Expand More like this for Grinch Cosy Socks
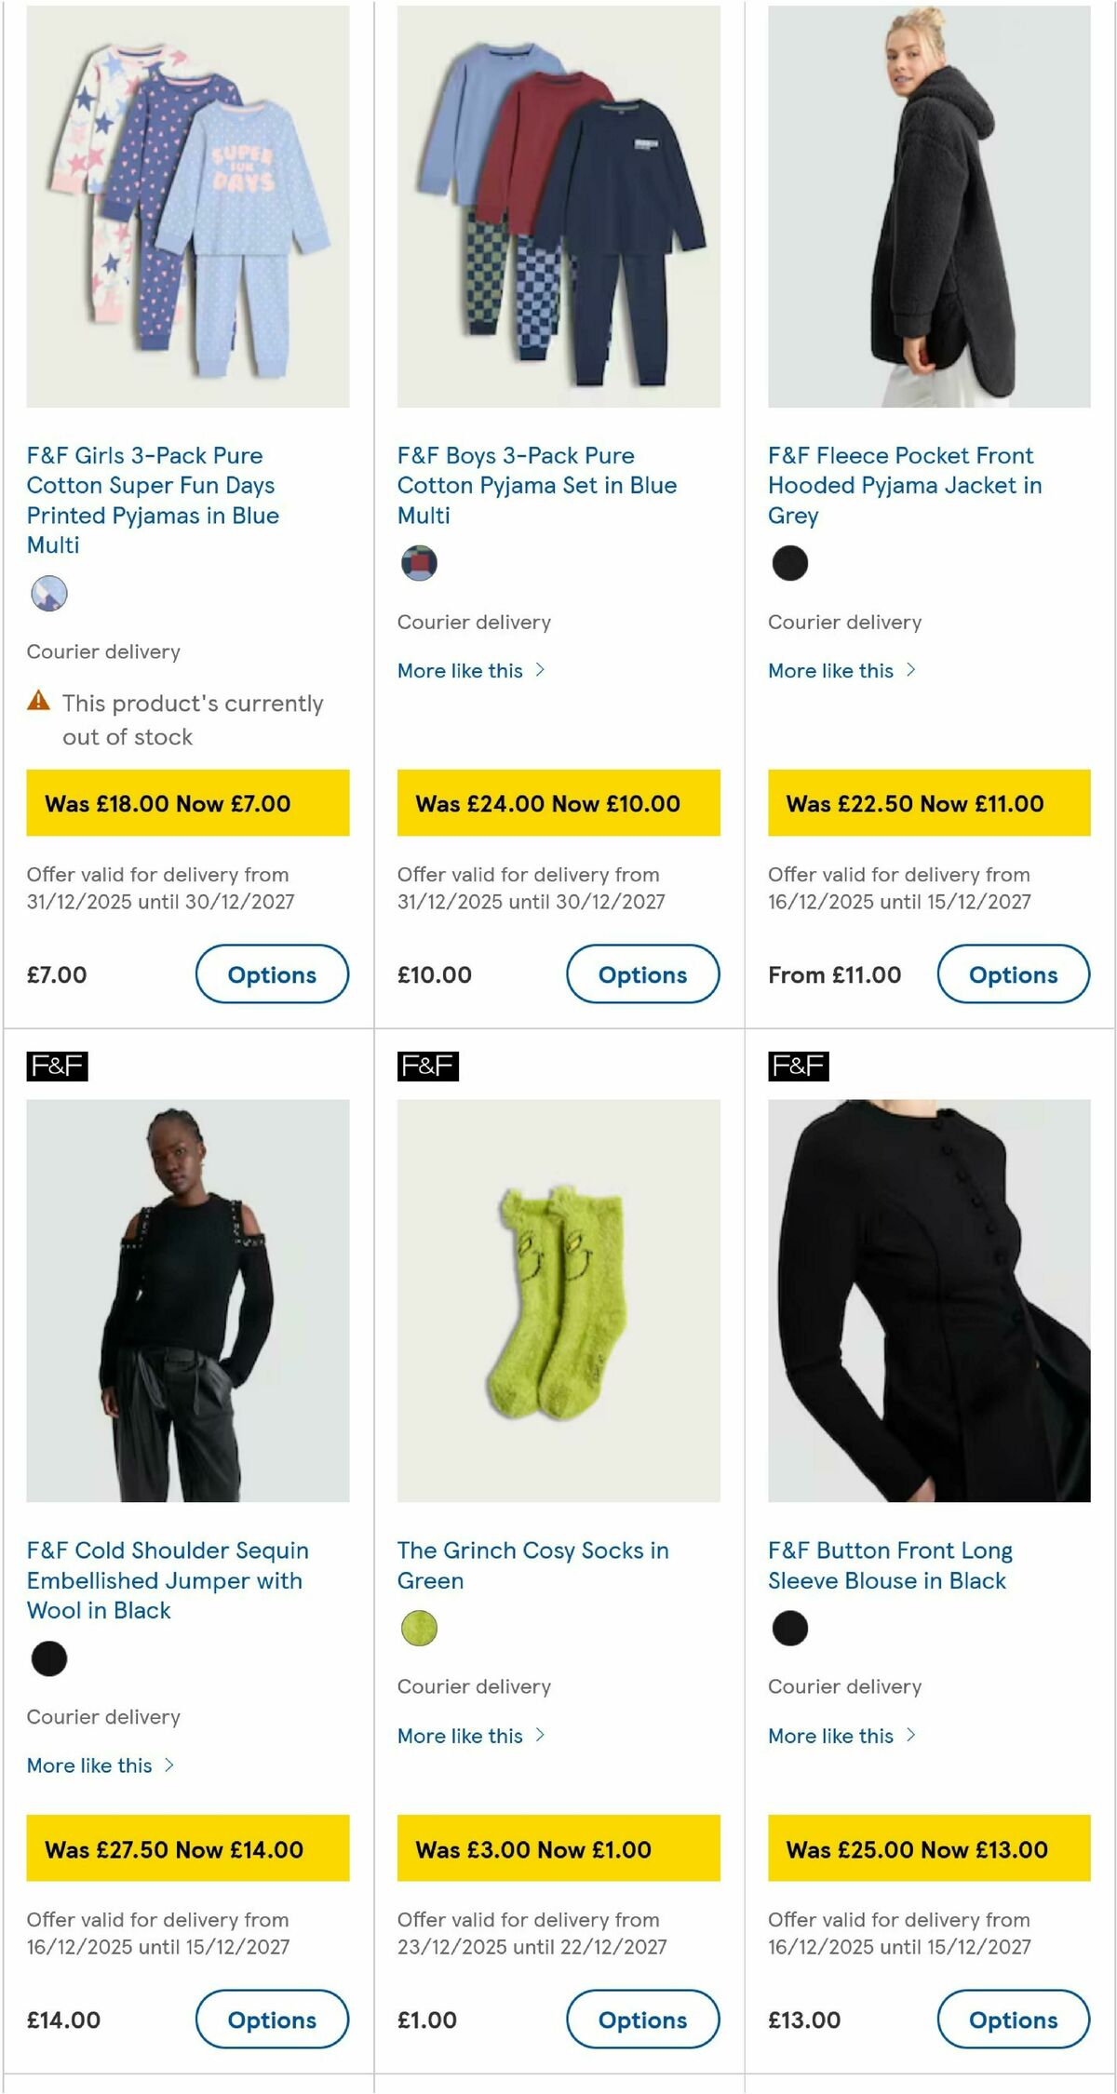Screen dimensions: 1117x2094 pyautogui.click(x=471, y=1736)
